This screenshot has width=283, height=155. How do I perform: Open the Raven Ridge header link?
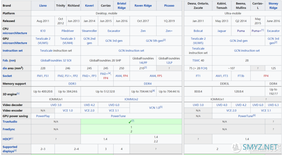143,5
